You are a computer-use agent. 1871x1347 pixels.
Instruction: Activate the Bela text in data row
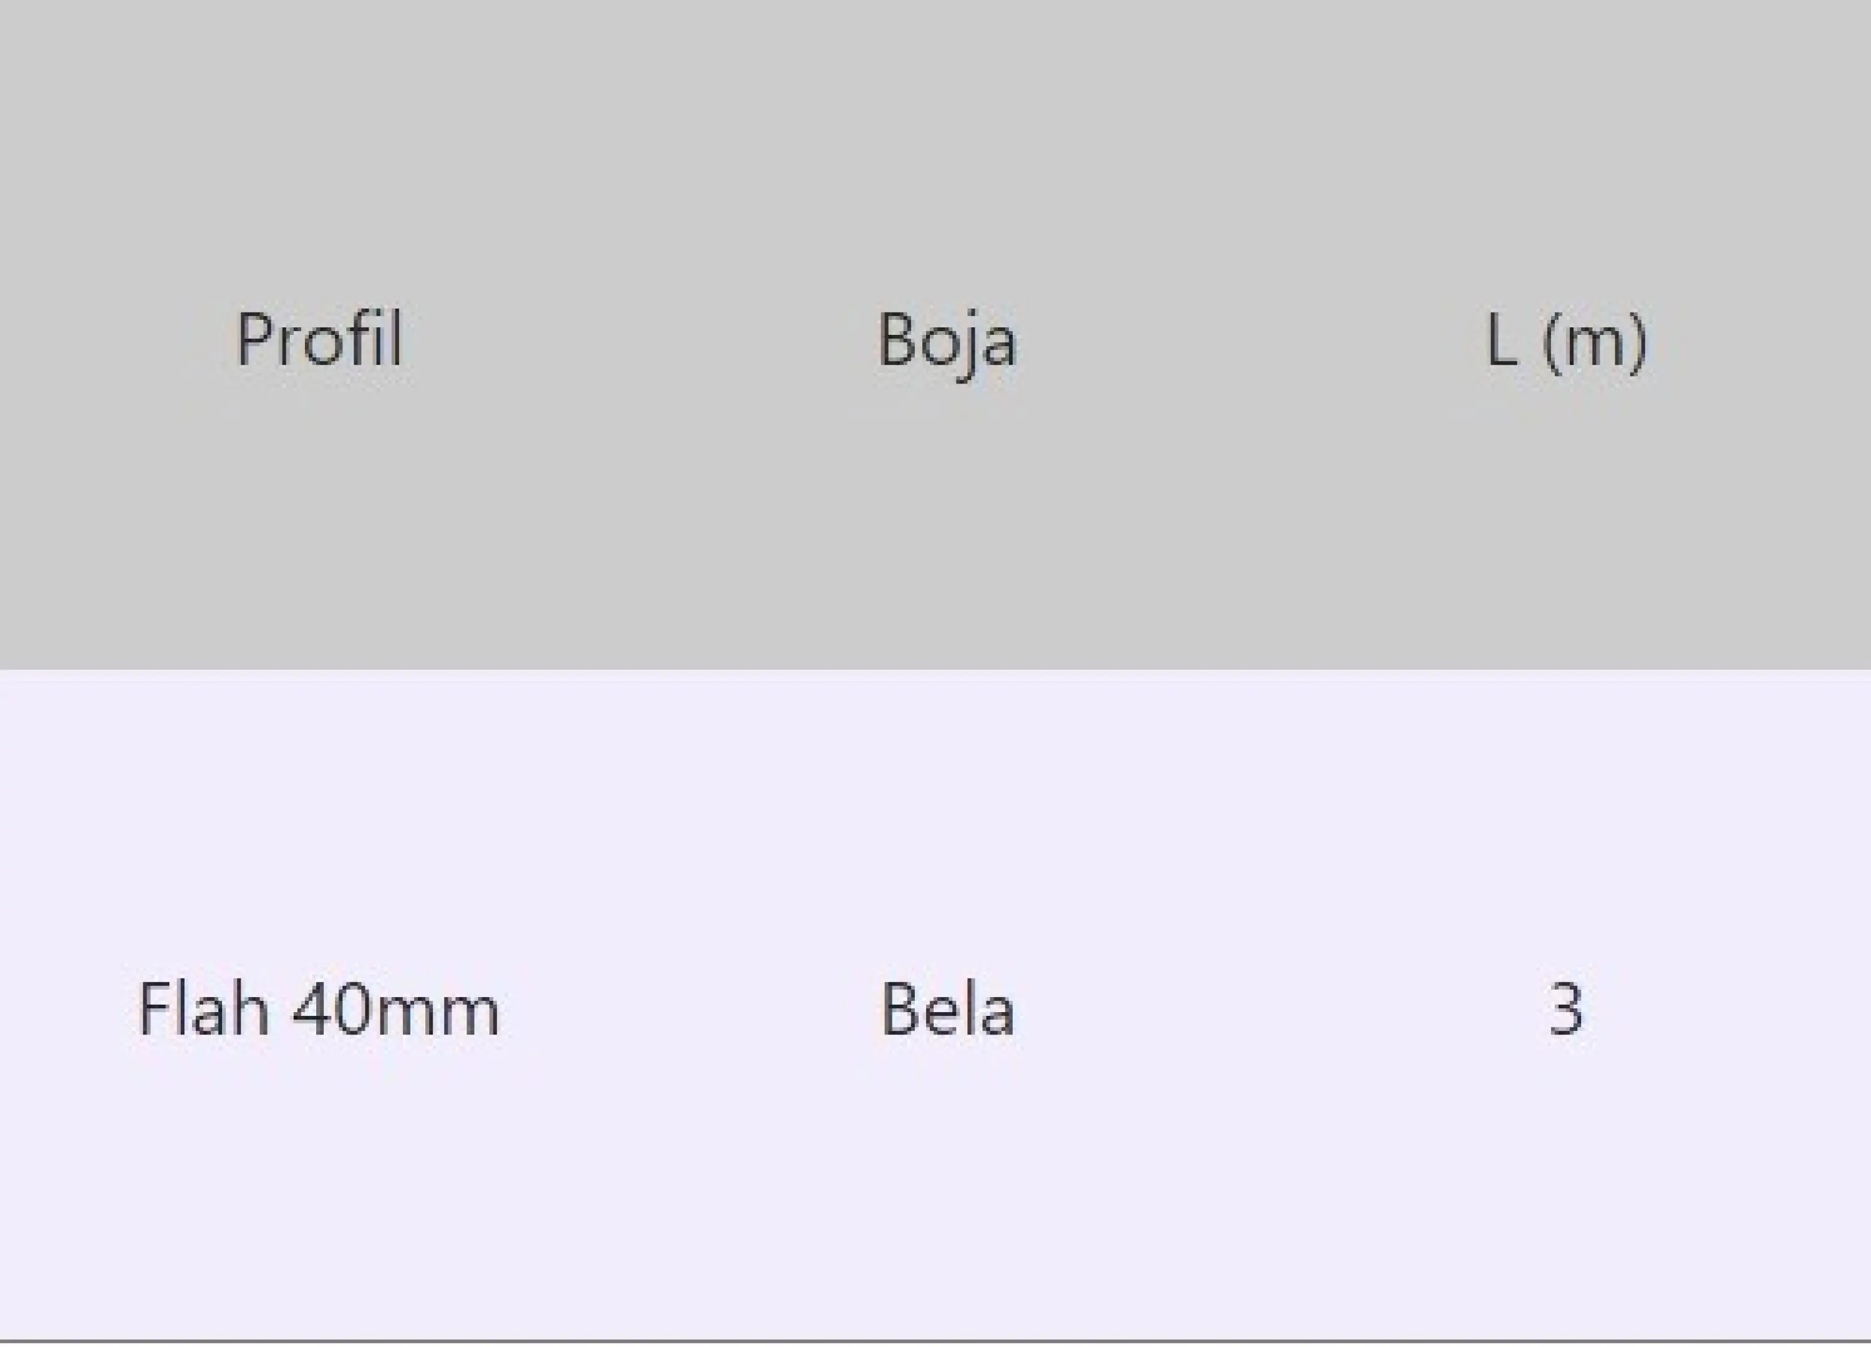pyautogui.click(x=947, y=1008)
